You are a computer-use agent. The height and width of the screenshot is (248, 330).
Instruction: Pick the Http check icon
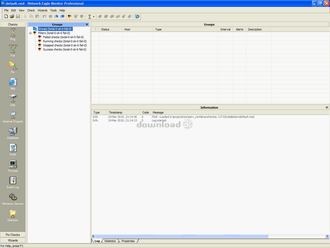coord(12,82)
